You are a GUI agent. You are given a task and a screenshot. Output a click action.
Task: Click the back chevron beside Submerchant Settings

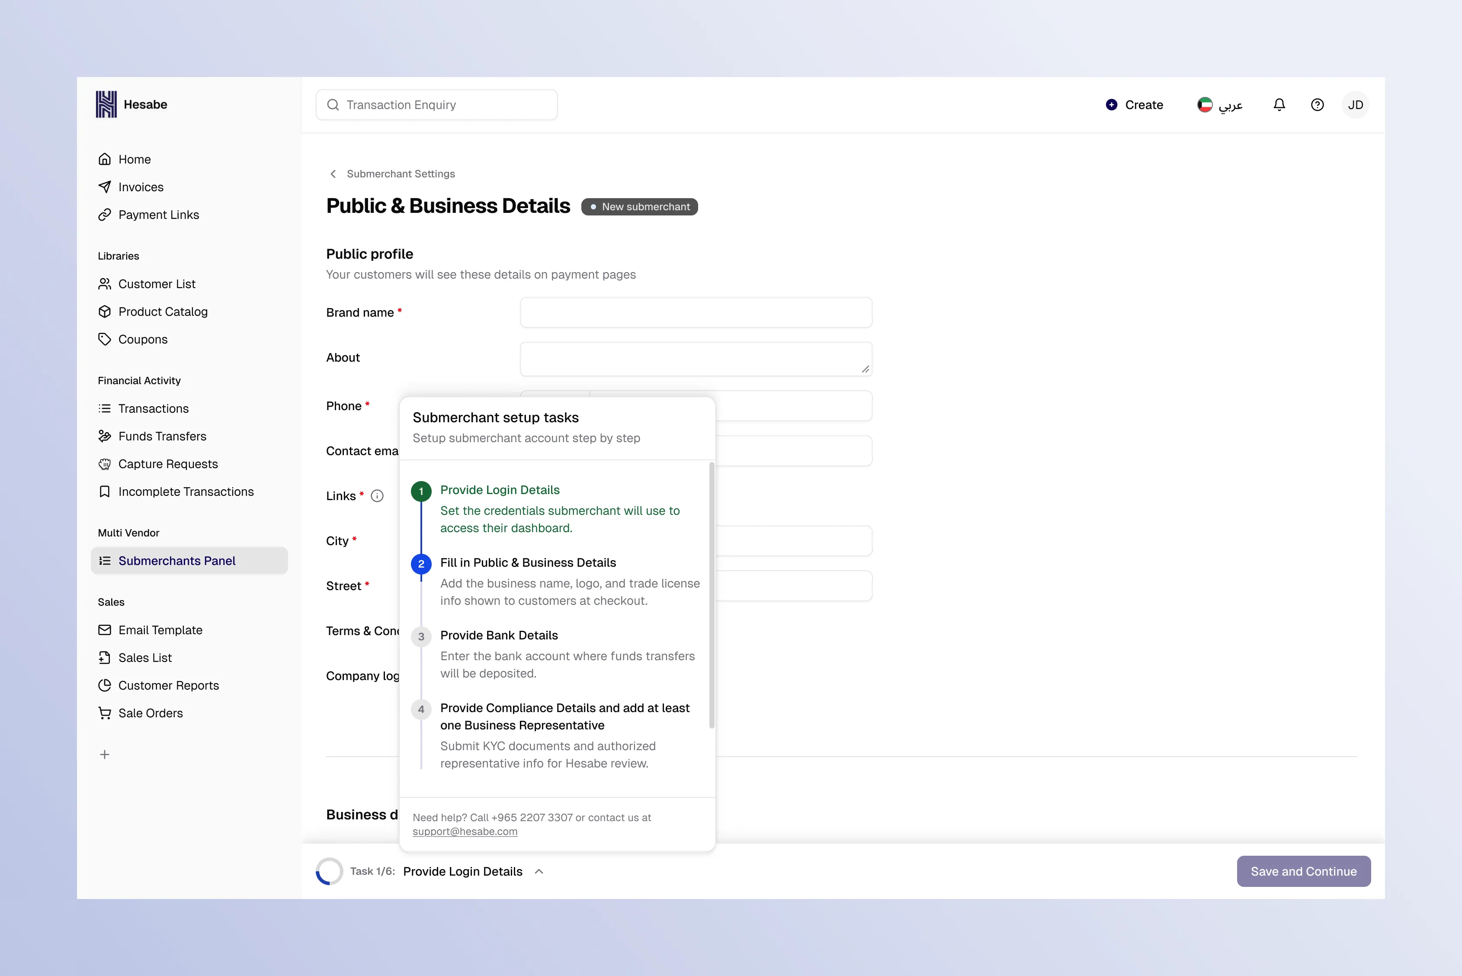click(x=333, y=173)
